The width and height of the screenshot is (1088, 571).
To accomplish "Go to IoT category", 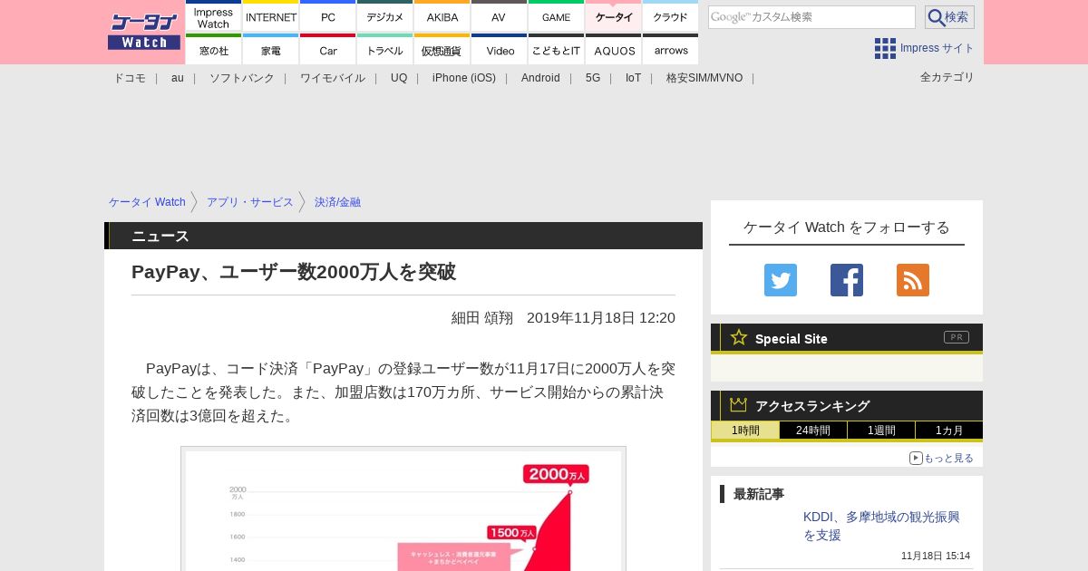I will tap(633, 78).
